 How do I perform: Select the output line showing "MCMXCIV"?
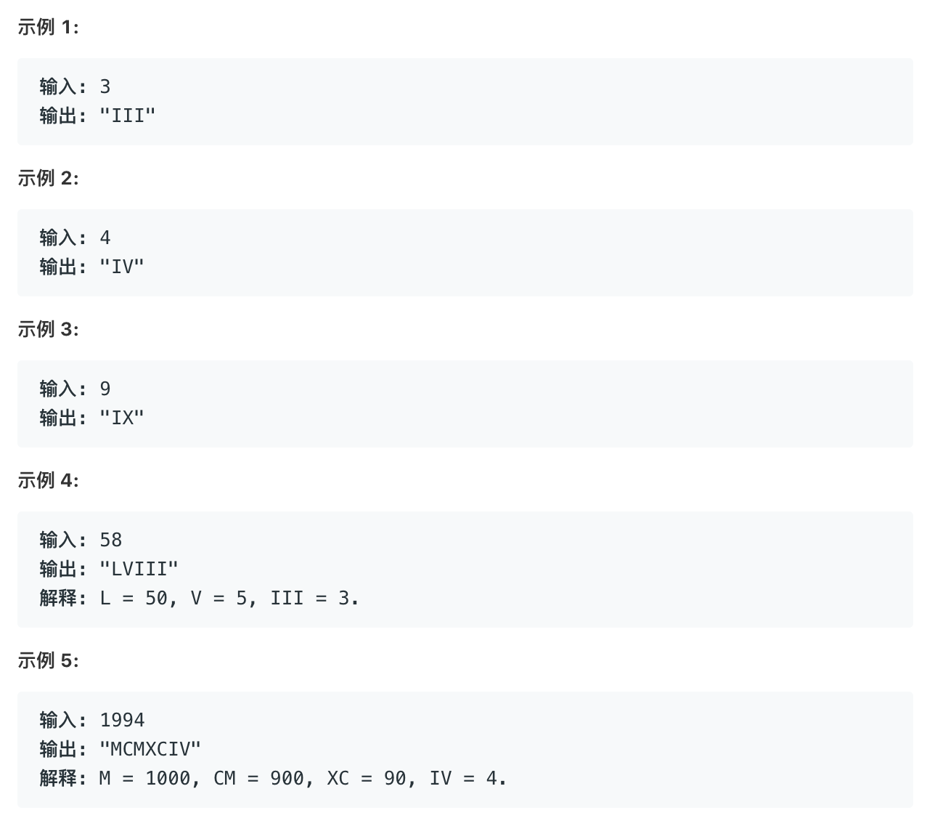(x=121, y=750)
